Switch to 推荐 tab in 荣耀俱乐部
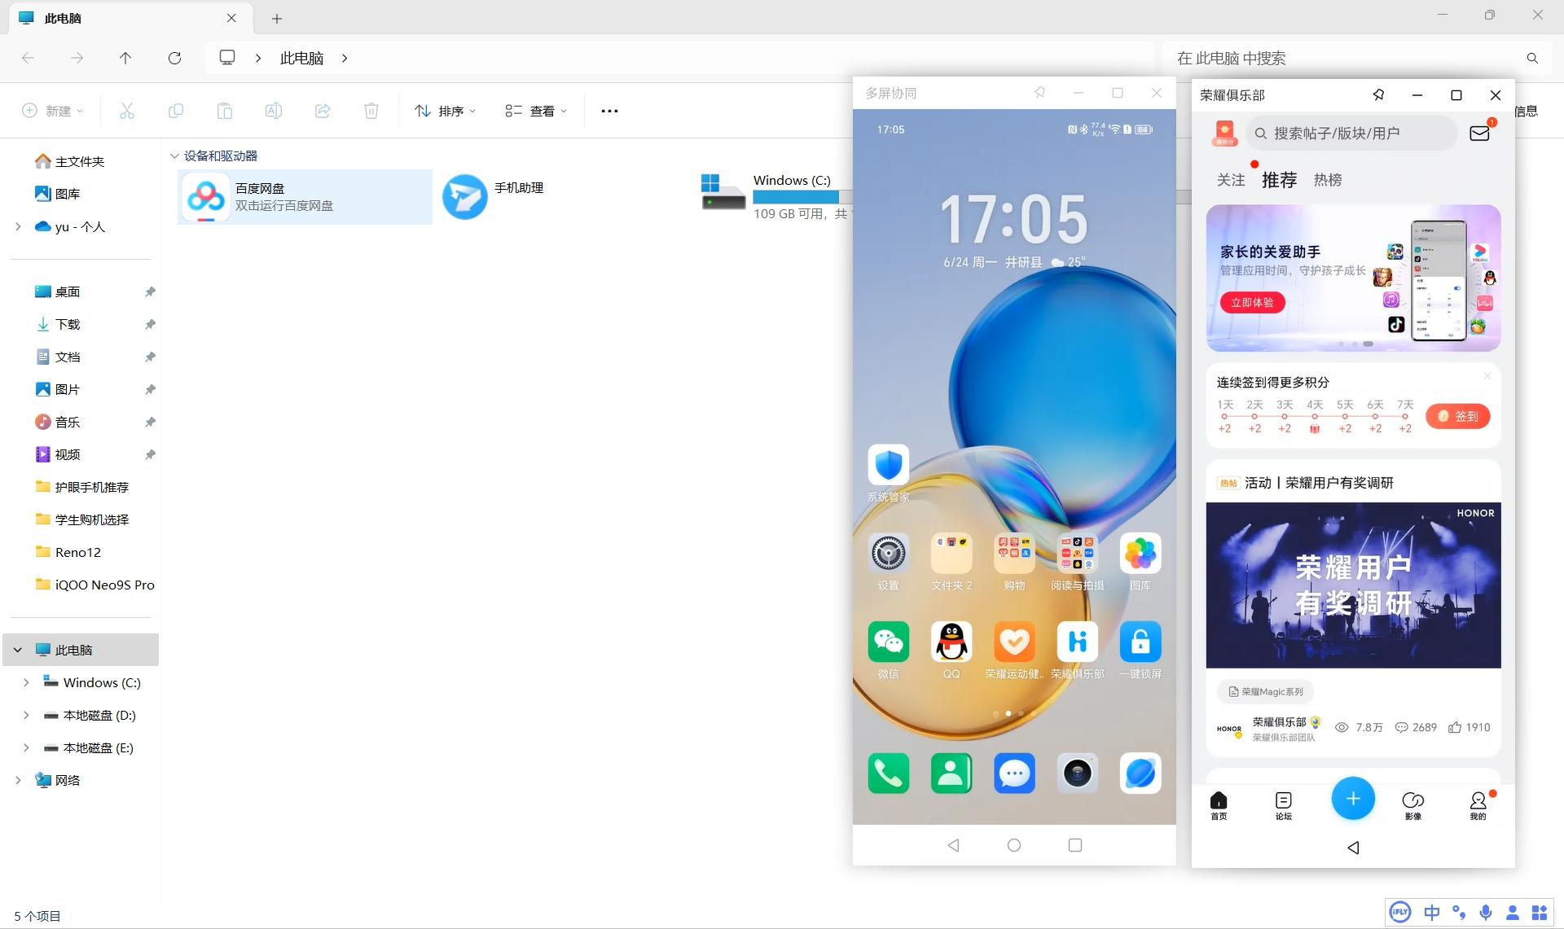 click(x=1279, y=180)
